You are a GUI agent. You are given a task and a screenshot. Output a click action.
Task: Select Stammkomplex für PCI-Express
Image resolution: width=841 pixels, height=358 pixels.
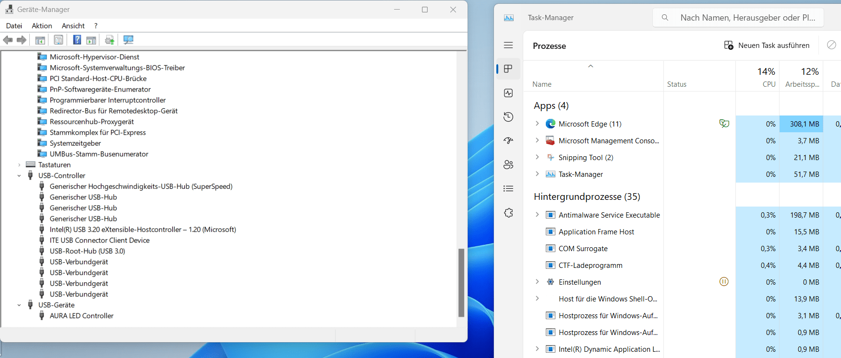point(97,133)
